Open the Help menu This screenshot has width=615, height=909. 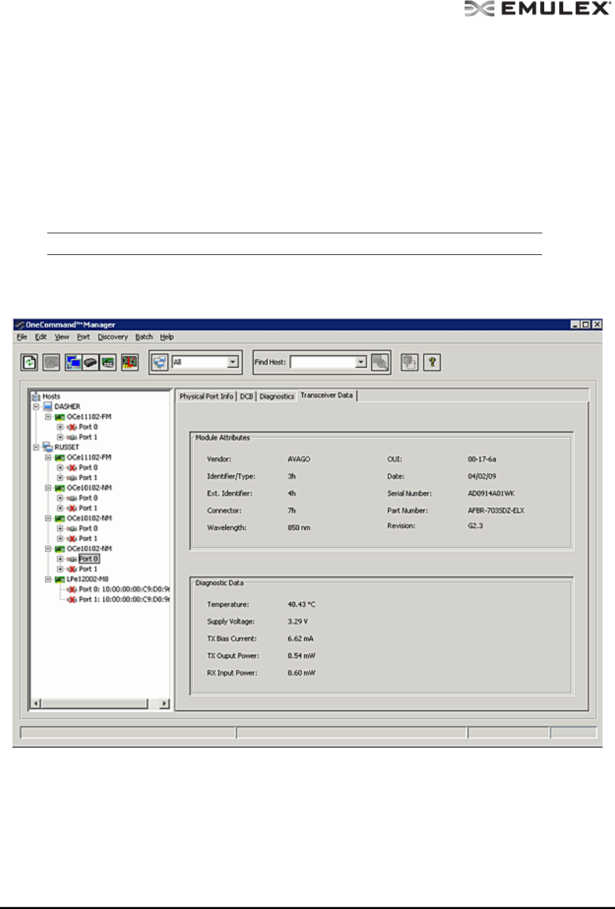(x=167, y=337)
